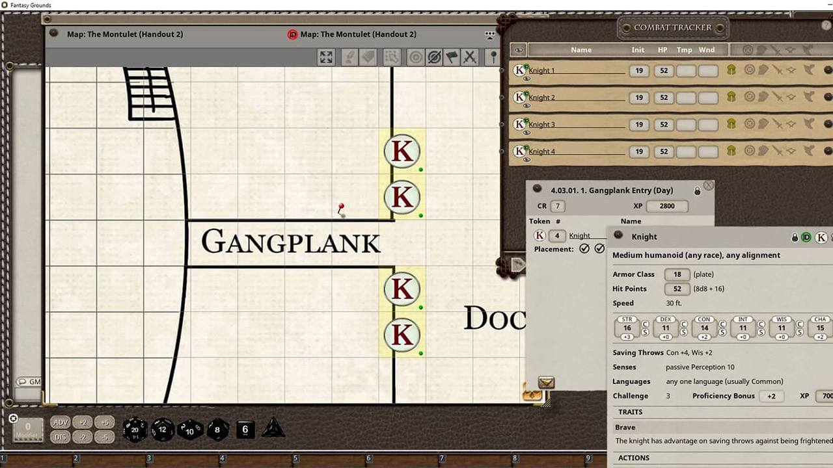The width and height of the screenshot is (833, 468).
Task: Expand the ACTIONS section of the Knight statblock
Action: tap(633, 458)
